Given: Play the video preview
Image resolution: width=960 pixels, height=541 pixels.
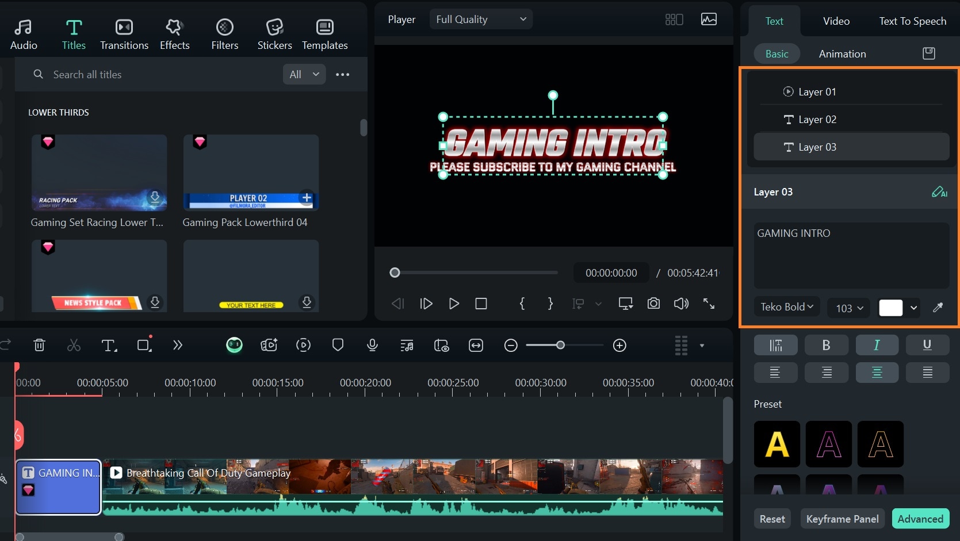Looking at the screenshot, I should click(x=454, y=304).
